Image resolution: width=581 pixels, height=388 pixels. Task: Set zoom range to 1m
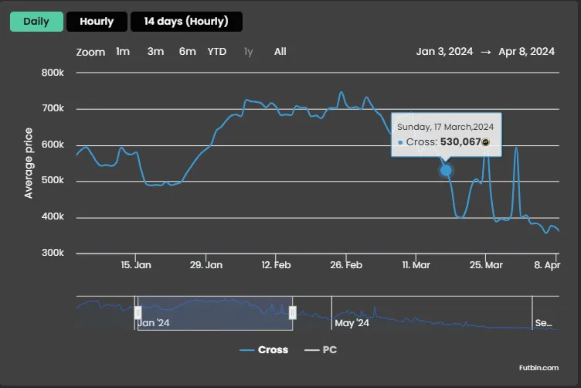[123, 52]
